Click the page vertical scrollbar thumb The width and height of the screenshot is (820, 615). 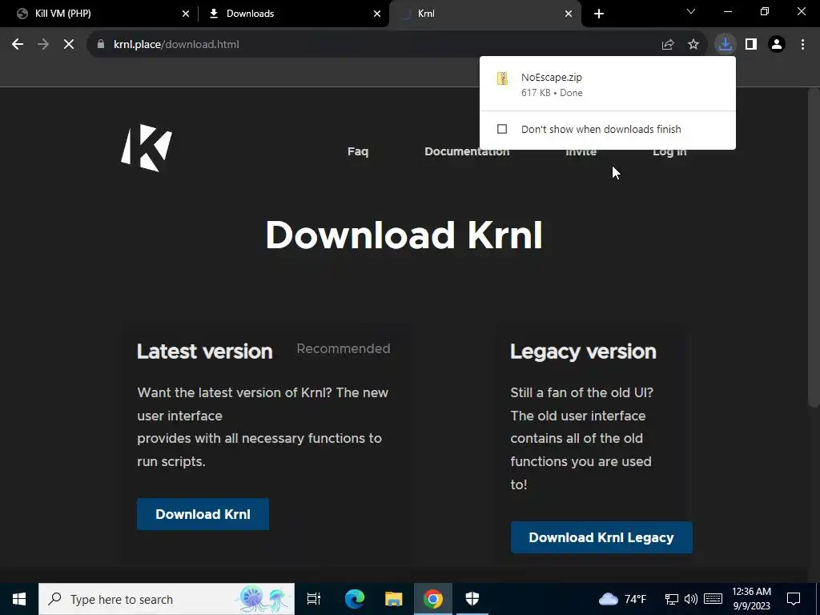814,247
